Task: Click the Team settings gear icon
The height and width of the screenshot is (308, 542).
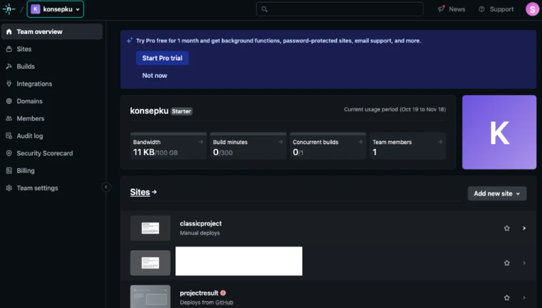Action: click(x=9, y=188)
